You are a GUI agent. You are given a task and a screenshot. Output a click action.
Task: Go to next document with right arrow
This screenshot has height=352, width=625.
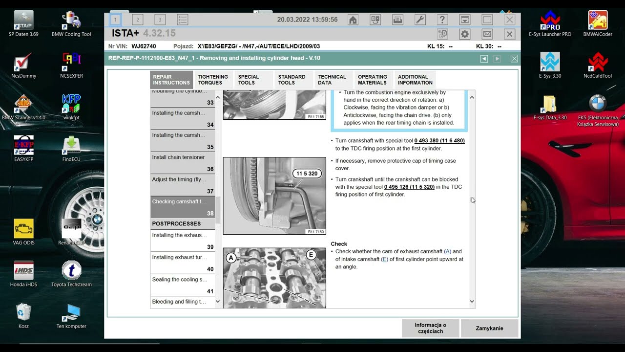coord(497,59)
